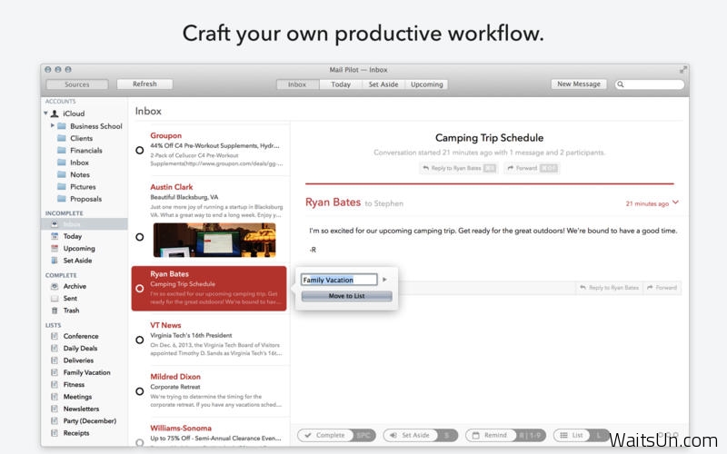
Task: Click the Sent mailbox icon
Action: coord(55,299)
